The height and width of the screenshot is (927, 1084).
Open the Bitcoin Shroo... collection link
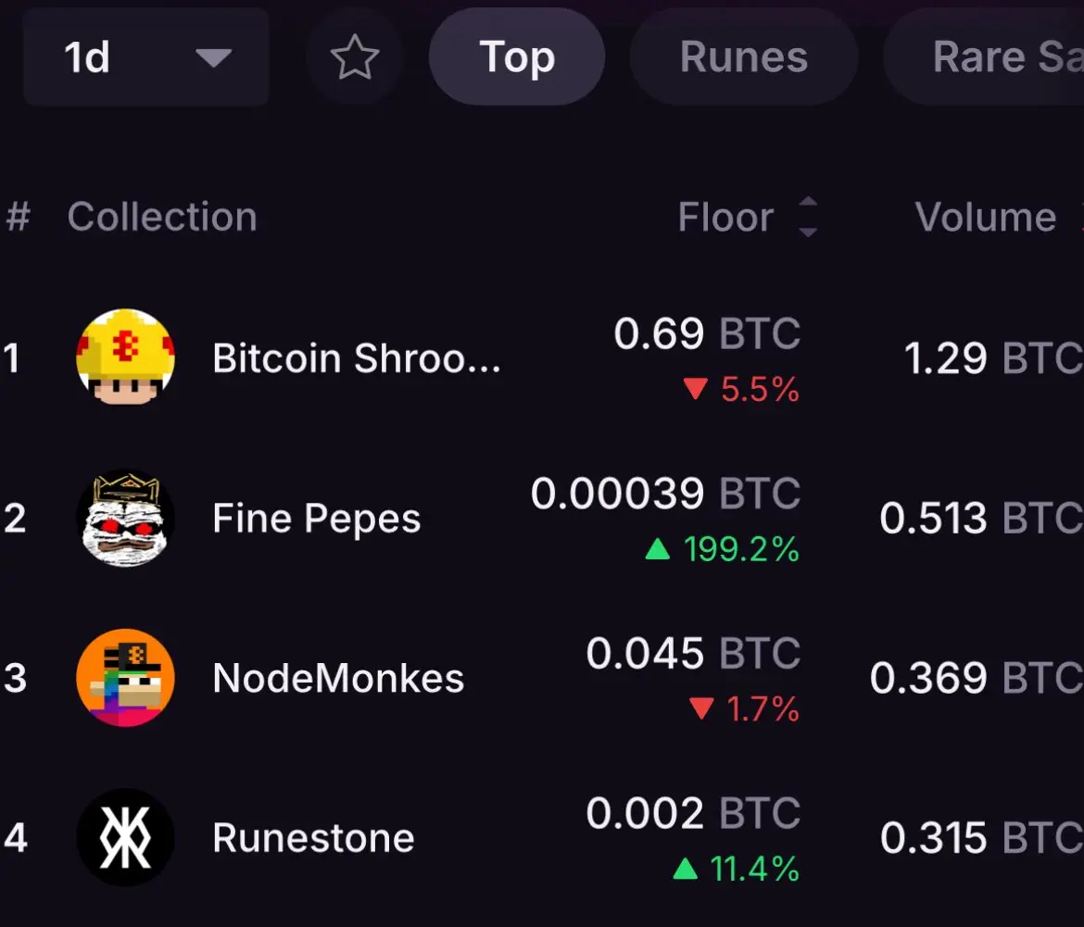(x=357, y=357)
